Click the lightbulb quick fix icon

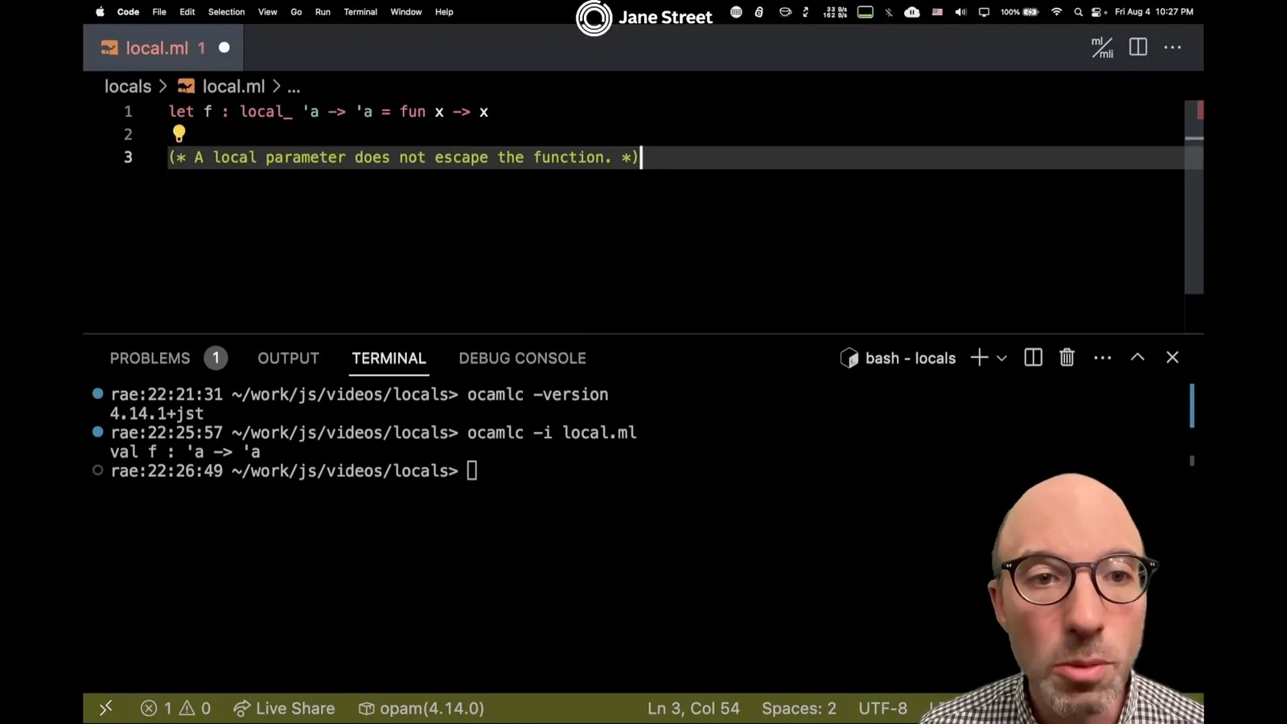coord(179,134)
